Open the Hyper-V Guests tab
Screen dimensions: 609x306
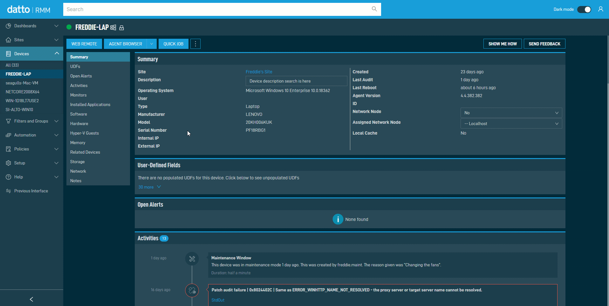98,133
